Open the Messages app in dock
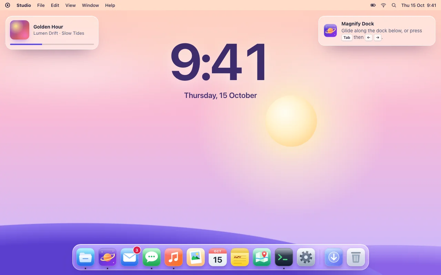The width and height of the screenshot is (441, 275). 152,257
